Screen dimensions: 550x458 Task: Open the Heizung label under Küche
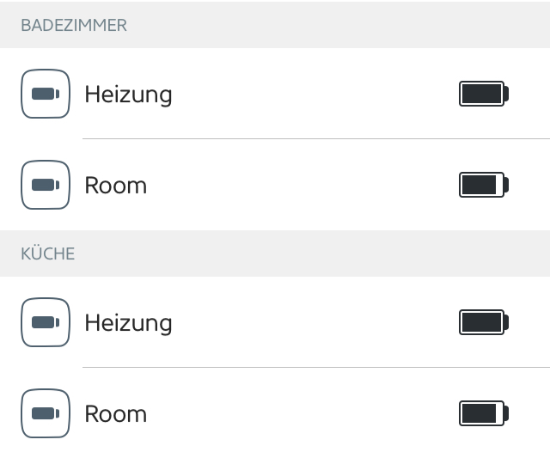pos(128,322)
